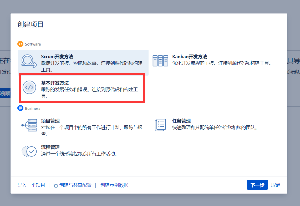Open the 导入一个项目 link

click(x=31, y=185)
